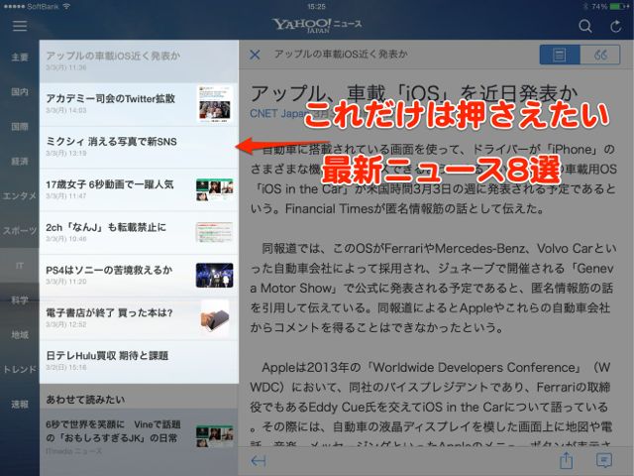Image resolution: width=634 pixels, height=476 pixels.
Task: Open the comment bubble icon
Action: (x=604, y=460)
